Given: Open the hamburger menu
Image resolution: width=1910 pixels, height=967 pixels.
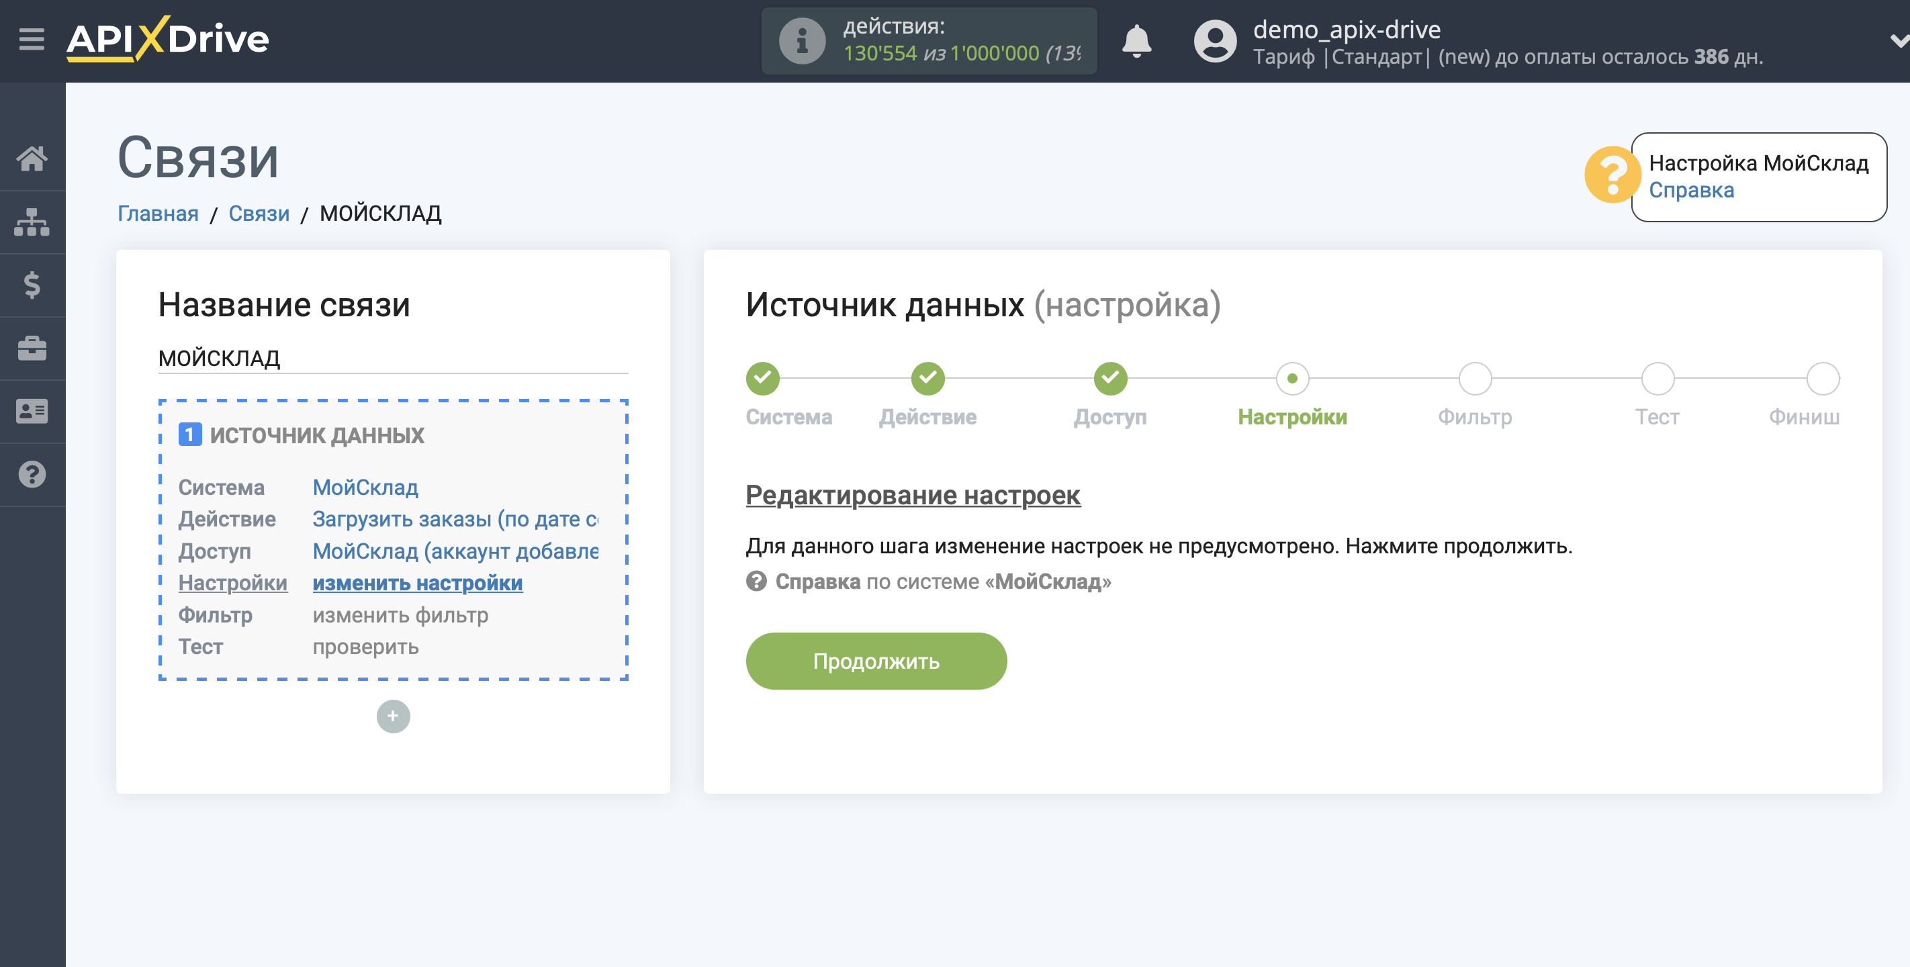Looking at the screenshot, I should (32, 38).
